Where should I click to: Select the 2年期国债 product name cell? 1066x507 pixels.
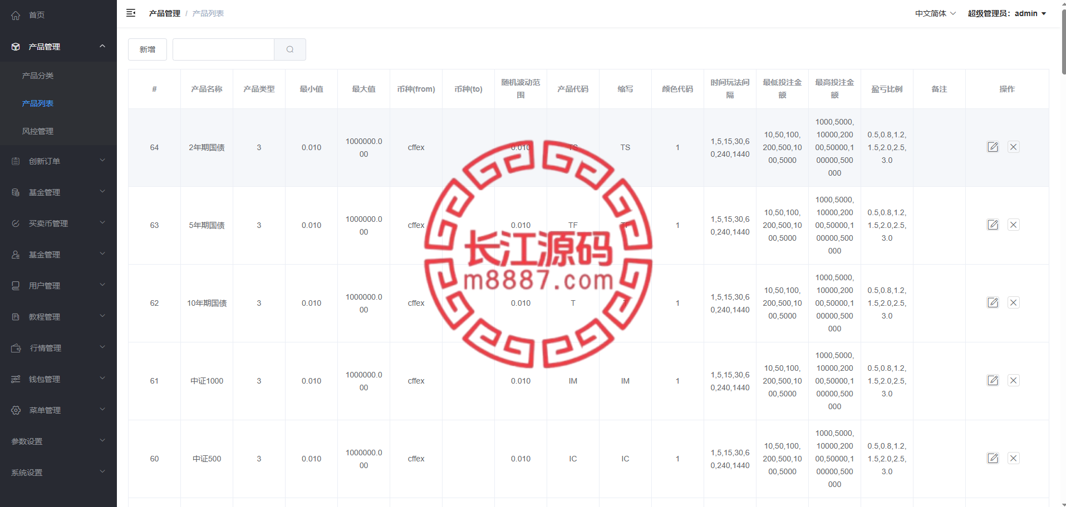click(207, 147)
